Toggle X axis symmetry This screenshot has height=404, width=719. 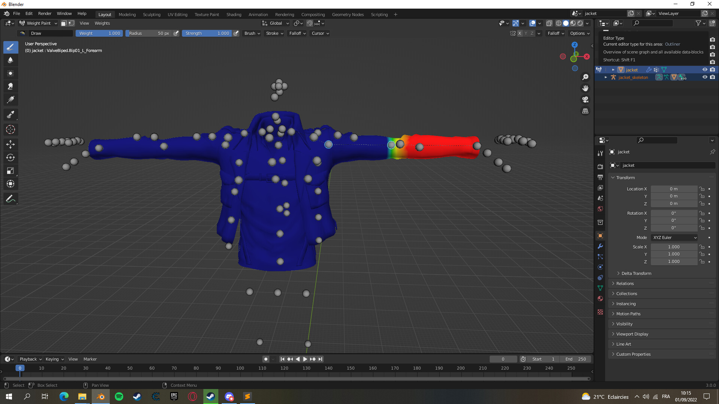[519, 33]
